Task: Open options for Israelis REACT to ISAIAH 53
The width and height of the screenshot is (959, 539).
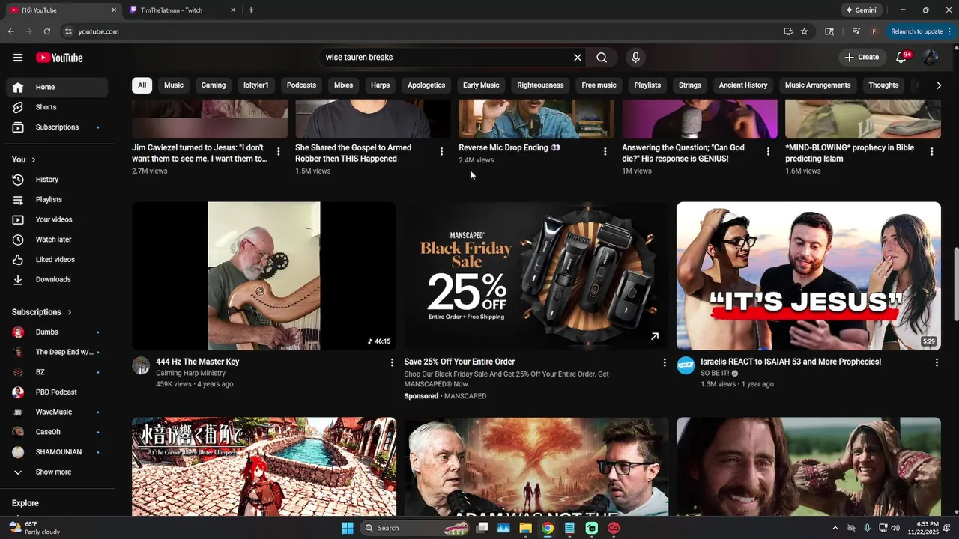Action: point(937,362)
